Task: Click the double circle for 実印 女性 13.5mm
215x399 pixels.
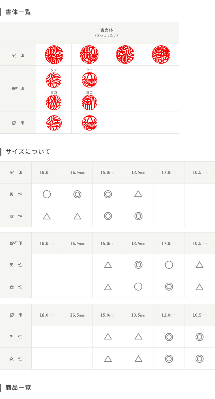Action: point(138,216)
